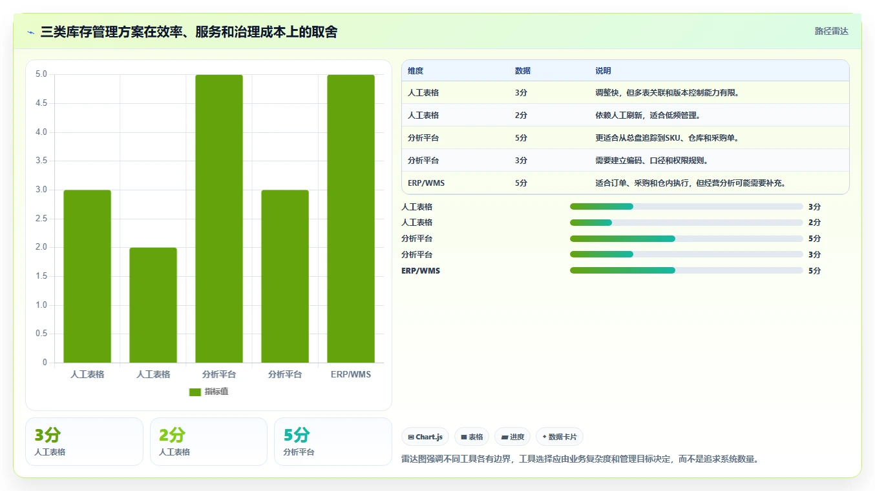Select the Chart.js tag pill
The image size is (875, 491).
tap(425, 437)
